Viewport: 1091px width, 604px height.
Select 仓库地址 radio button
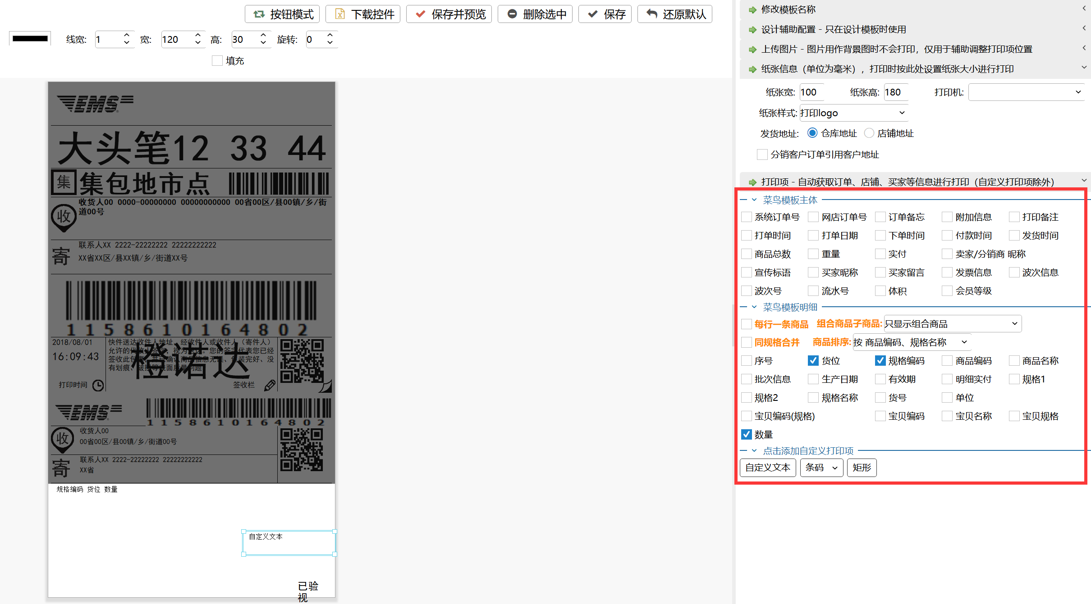coord(812,133)
